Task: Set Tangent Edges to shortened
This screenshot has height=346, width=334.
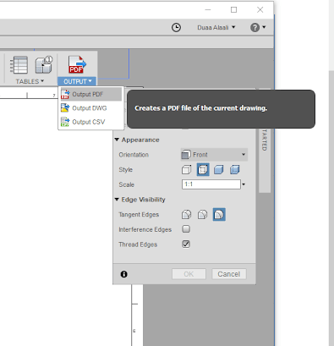Action: coord(202,215)
